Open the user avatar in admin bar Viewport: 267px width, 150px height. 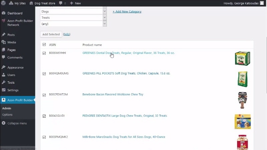point(262,3)
